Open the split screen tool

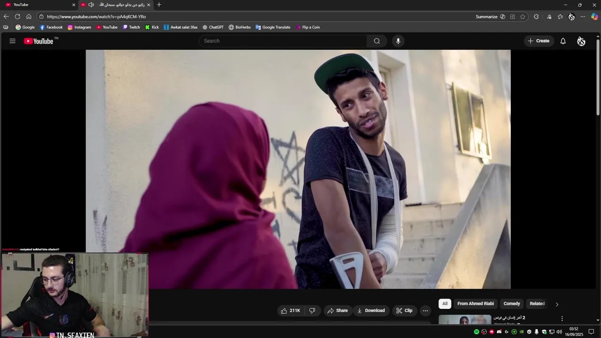pyautogui.click(x=512, y=16)
